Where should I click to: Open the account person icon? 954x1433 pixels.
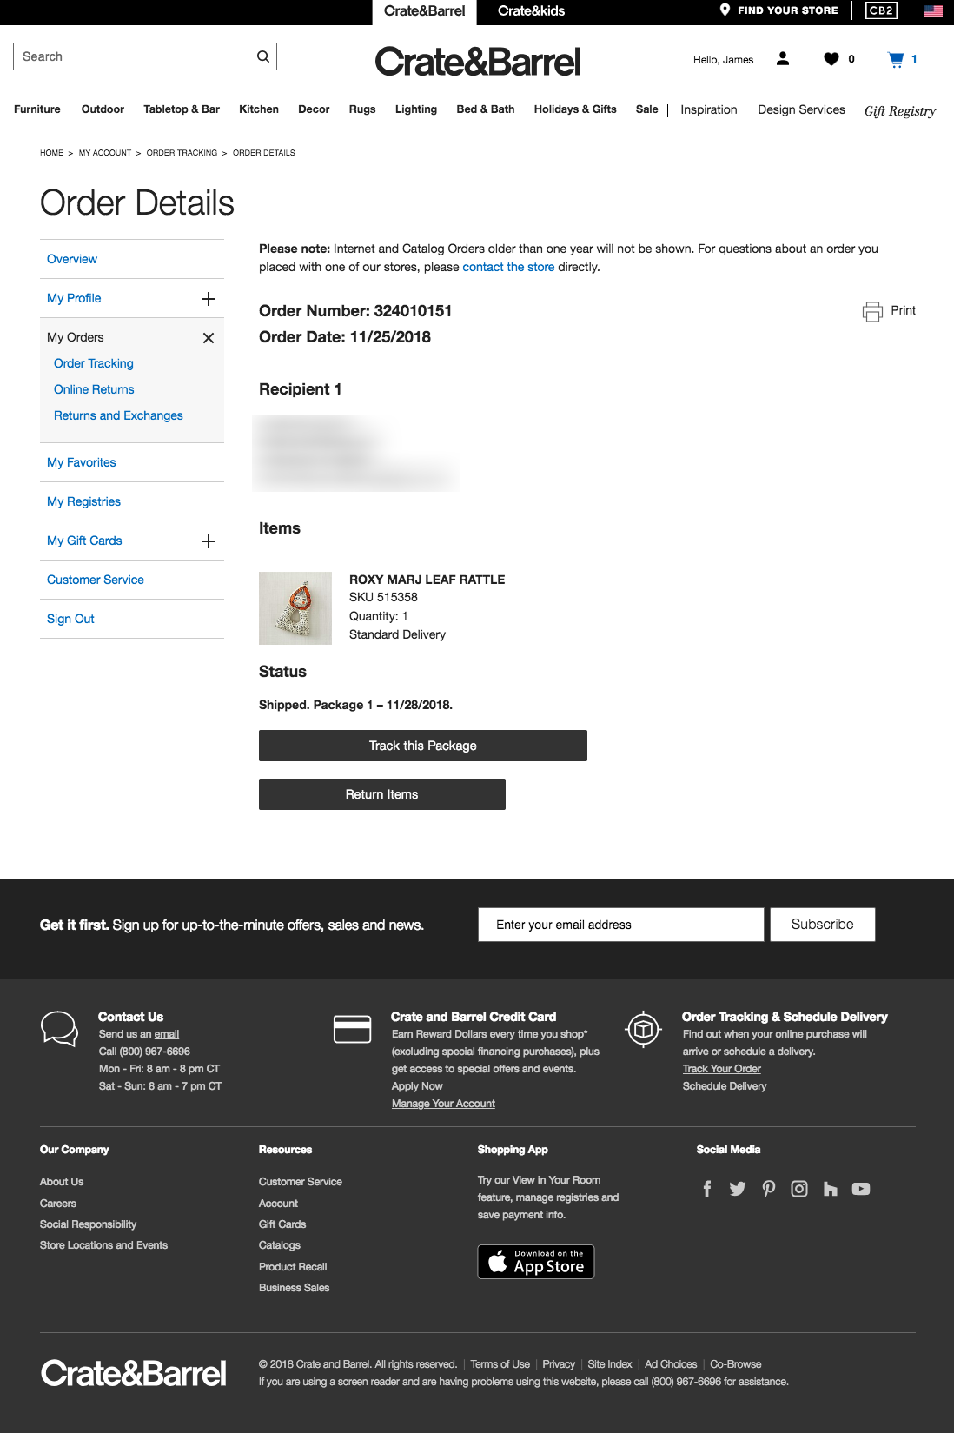(783, 58)
